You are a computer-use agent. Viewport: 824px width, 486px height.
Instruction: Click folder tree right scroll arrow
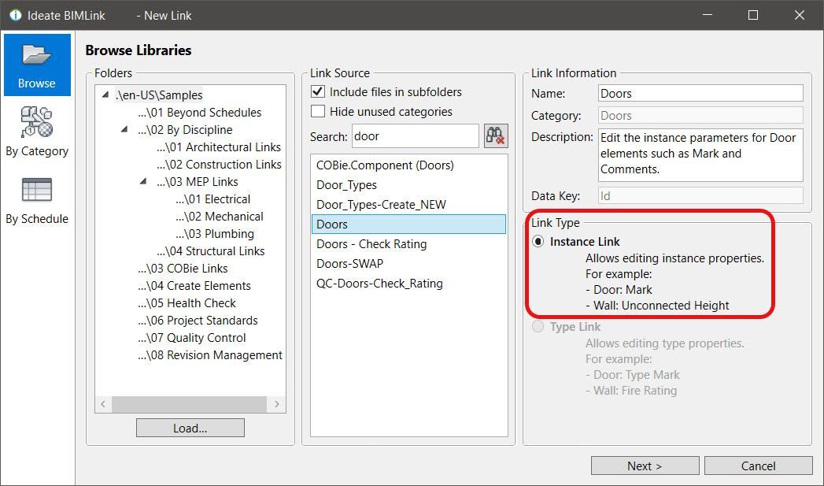click(x=276, y=404)
